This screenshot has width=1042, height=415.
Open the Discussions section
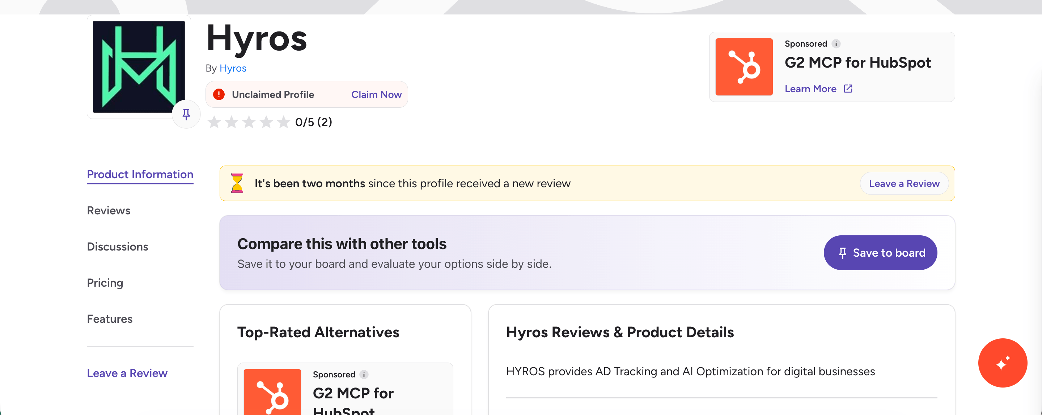(x=117, y=247)
